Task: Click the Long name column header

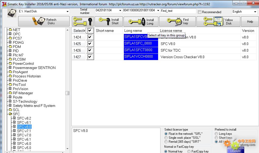Action: coord(141,31)
